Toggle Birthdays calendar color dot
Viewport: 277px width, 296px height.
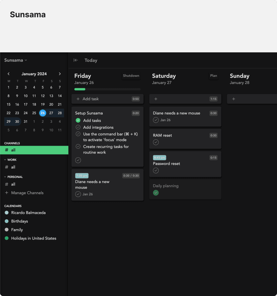pos(7,221)
